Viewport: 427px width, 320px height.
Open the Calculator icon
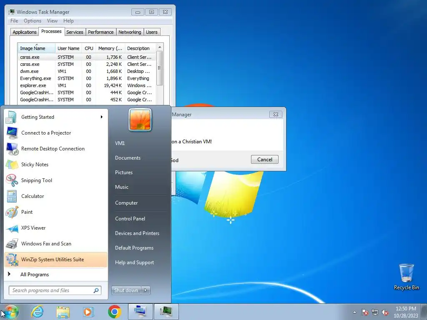(x=12, y=196)
